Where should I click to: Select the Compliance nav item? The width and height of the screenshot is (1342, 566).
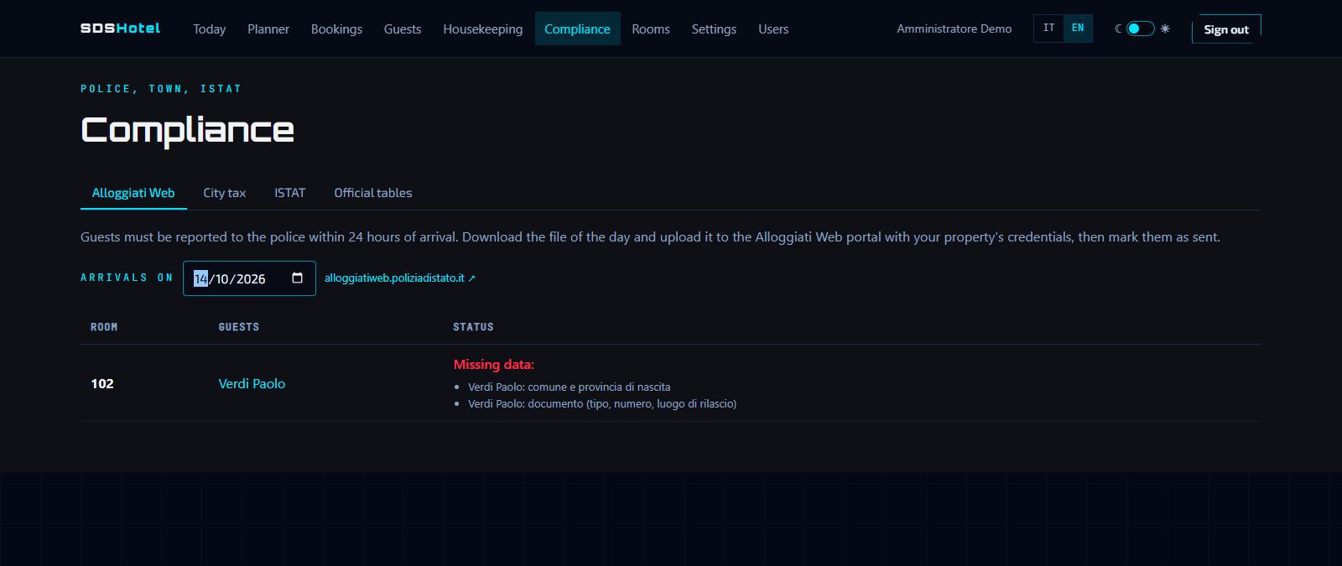click(577, 29)
